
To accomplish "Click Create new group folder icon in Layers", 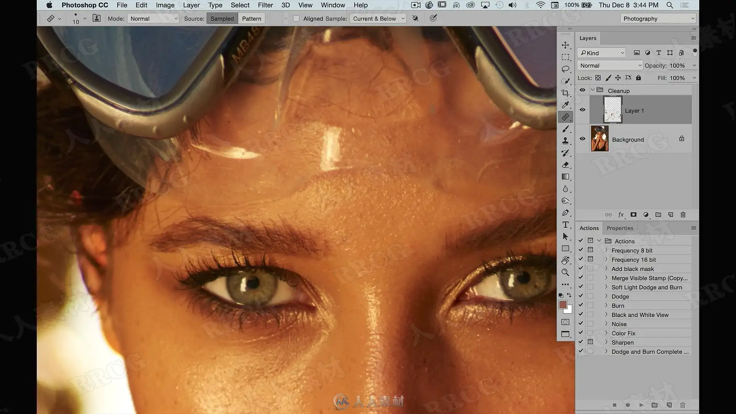I will coord(658,215).
